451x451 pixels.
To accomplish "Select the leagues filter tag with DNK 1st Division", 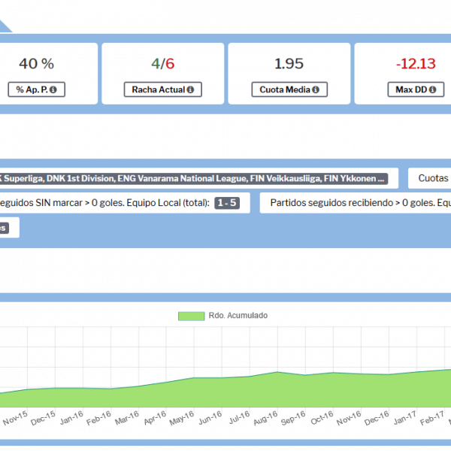I will click(192, 179).
